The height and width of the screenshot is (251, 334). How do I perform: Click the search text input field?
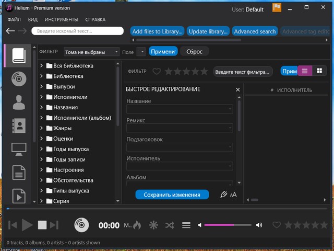(77, 31)
